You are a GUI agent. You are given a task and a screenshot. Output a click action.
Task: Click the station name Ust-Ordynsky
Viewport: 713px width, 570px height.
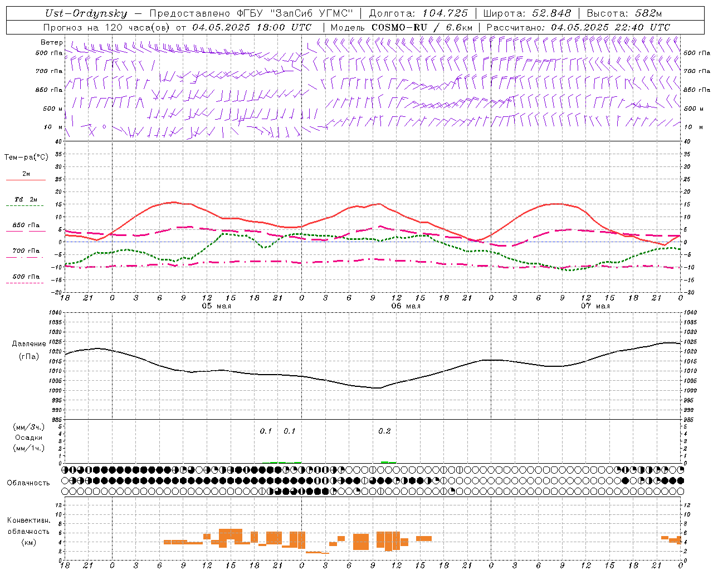pos(86,14)
